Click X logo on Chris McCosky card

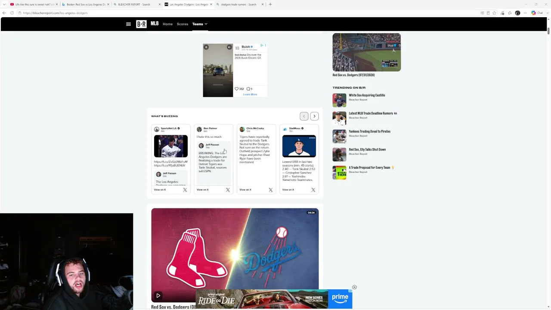[x=271, y=189]
